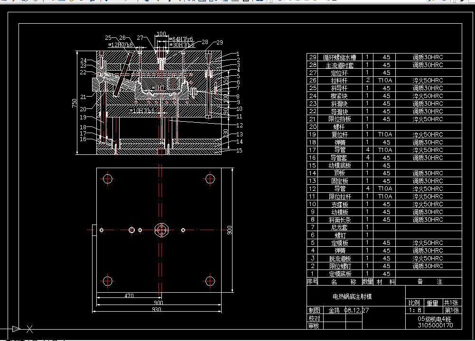The height and width of the screenshot is (341, 475).
Task: Select the fit annotation 30H7/h6
Action: 183,45
